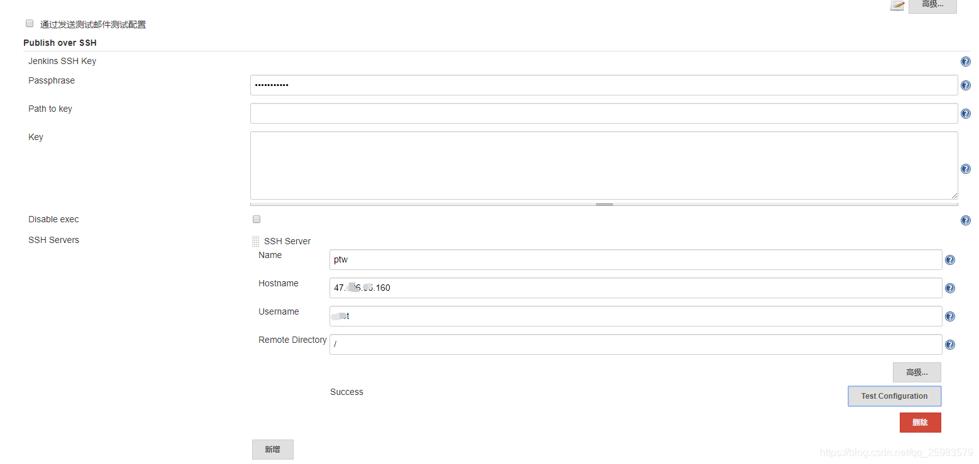Click the Remote Directory field
The image size is (979, 464).
[636, 345]
